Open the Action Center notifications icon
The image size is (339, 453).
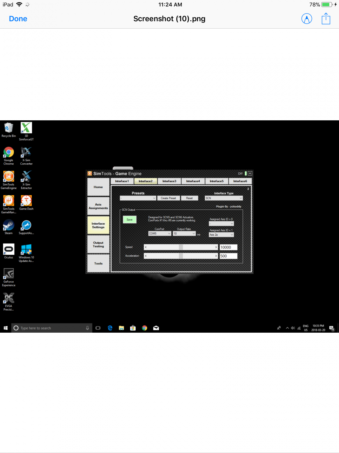click(332, 328)
